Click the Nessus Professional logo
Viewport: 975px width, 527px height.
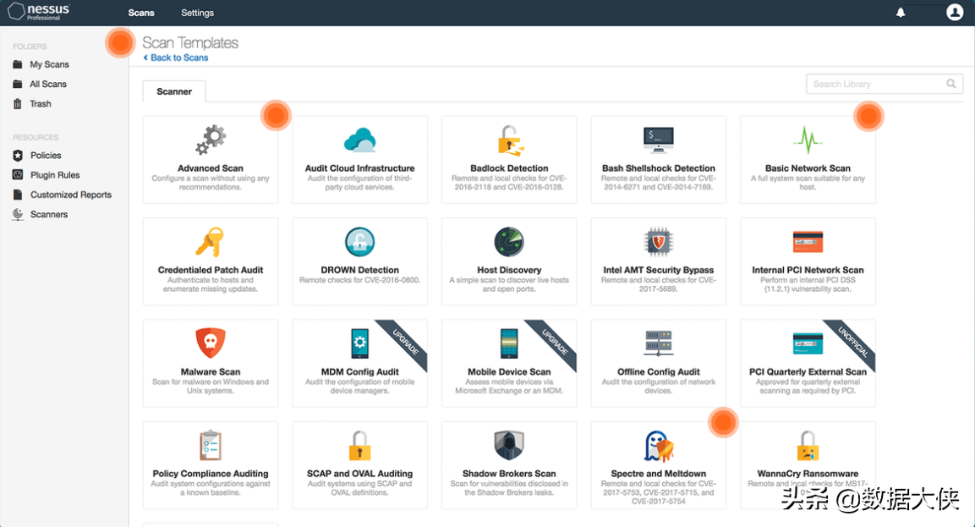point(39,11)
